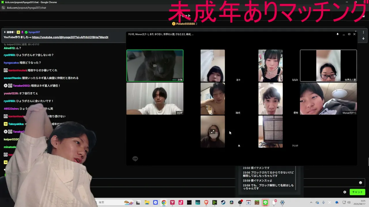Open Windows Task View from taskbar

click(138, 202)
